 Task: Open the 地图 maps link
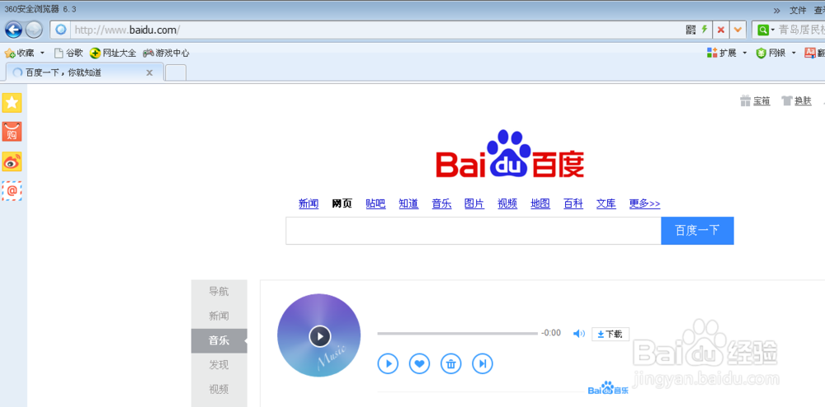(540, 203)
